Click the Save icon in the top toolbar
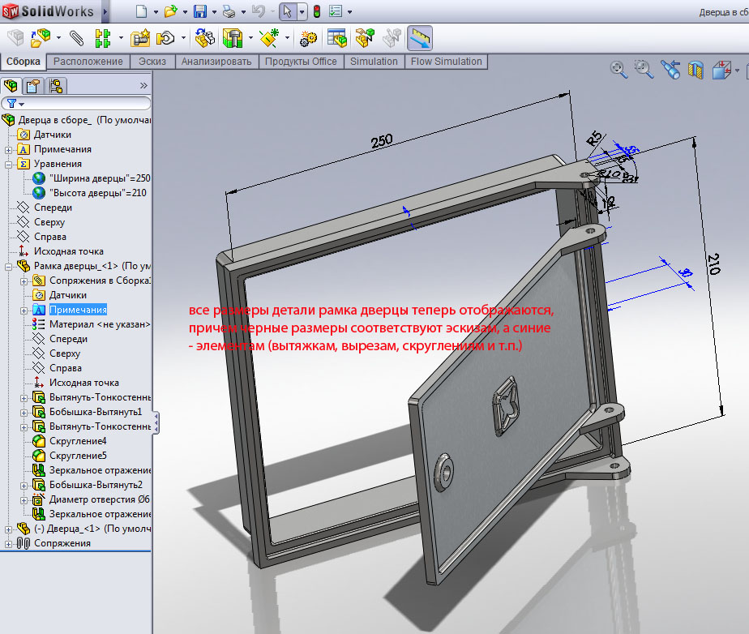This screenshot has width=749, height=634. (x=199, y=11)
